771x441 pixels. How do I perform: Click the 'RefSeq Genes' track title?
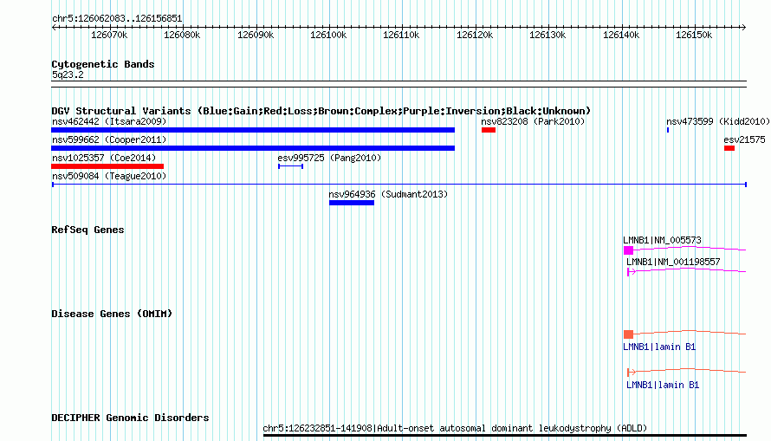[x=87, y=230]
